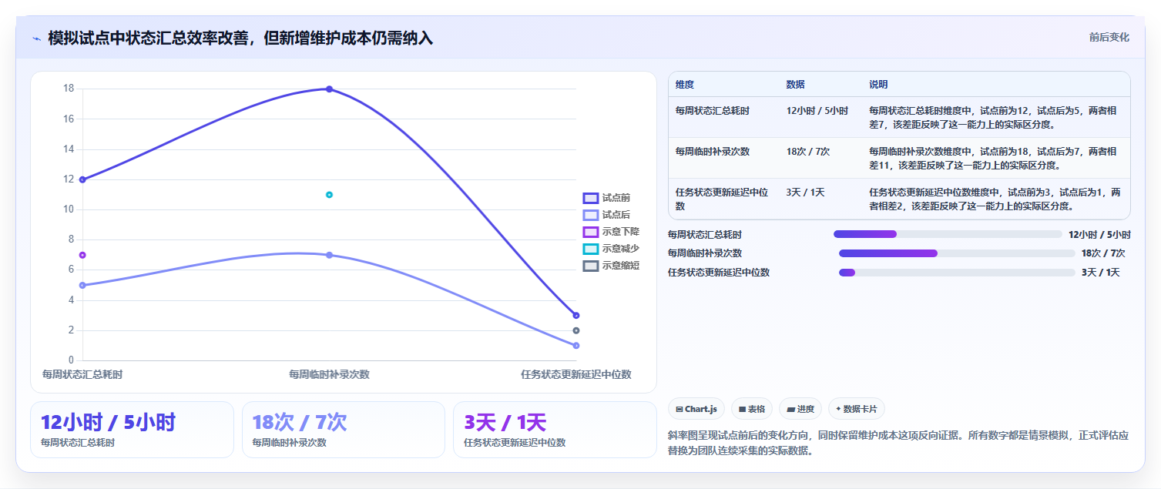This screenshot has width=1161, height=489.
Task: Click the cyan 示意减少 point at 11
Action: click(329, 195)
